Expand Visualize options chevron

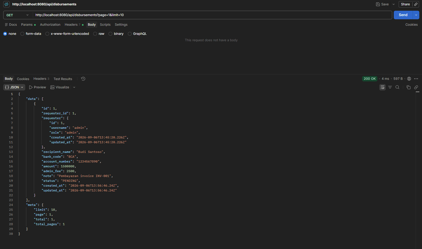(74, 87)
